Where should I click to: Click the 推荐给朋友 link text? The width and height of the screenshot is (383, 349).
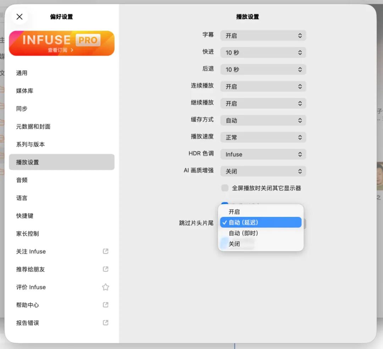pos(30,269)
